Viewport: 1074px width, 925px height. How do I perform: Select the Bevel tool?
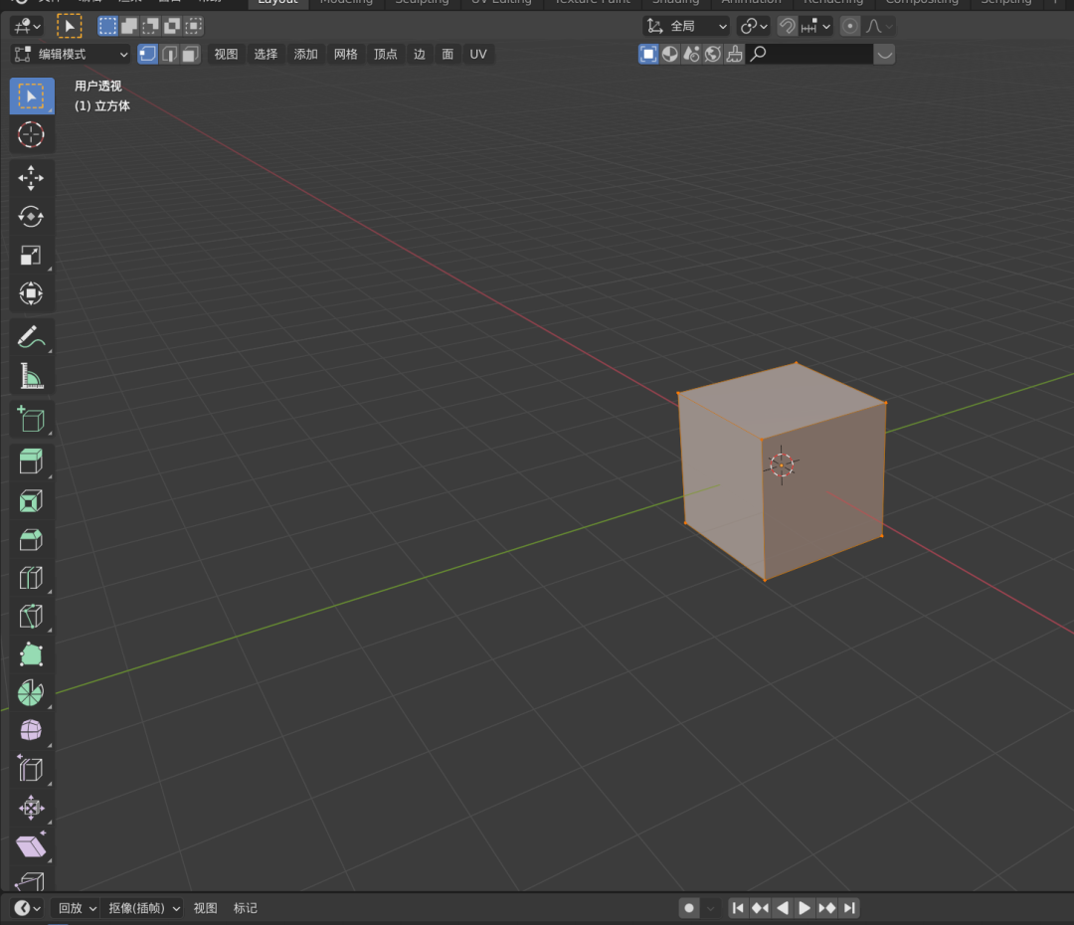(x=31, y=539)
